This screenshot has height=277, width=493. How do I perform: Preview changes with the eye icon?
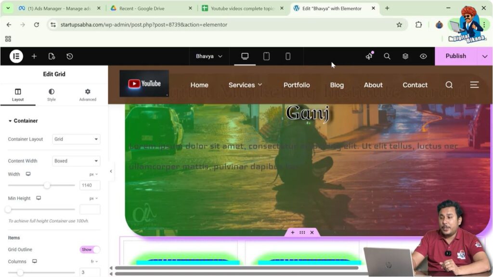tap(423, 56)
